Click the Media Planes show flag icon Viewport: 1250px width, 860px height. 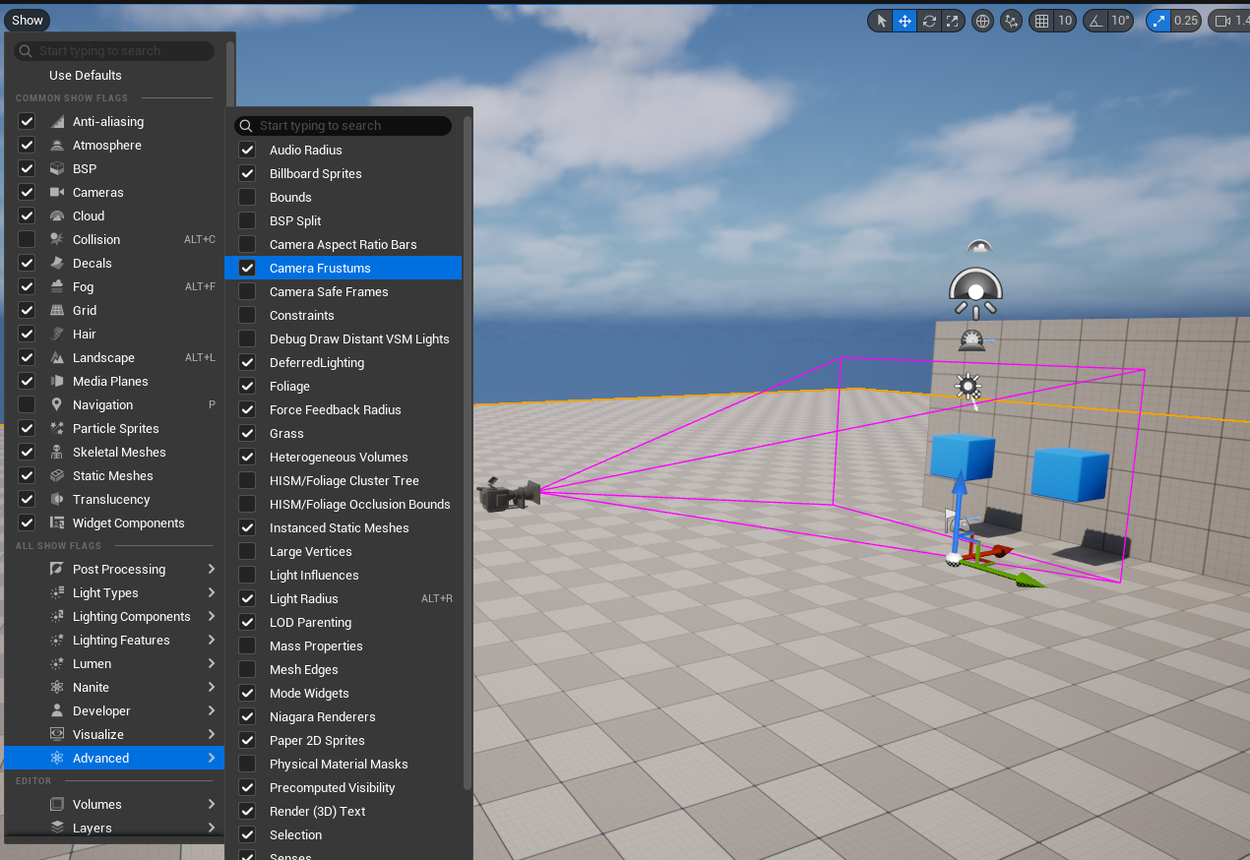tap(56, 381)
